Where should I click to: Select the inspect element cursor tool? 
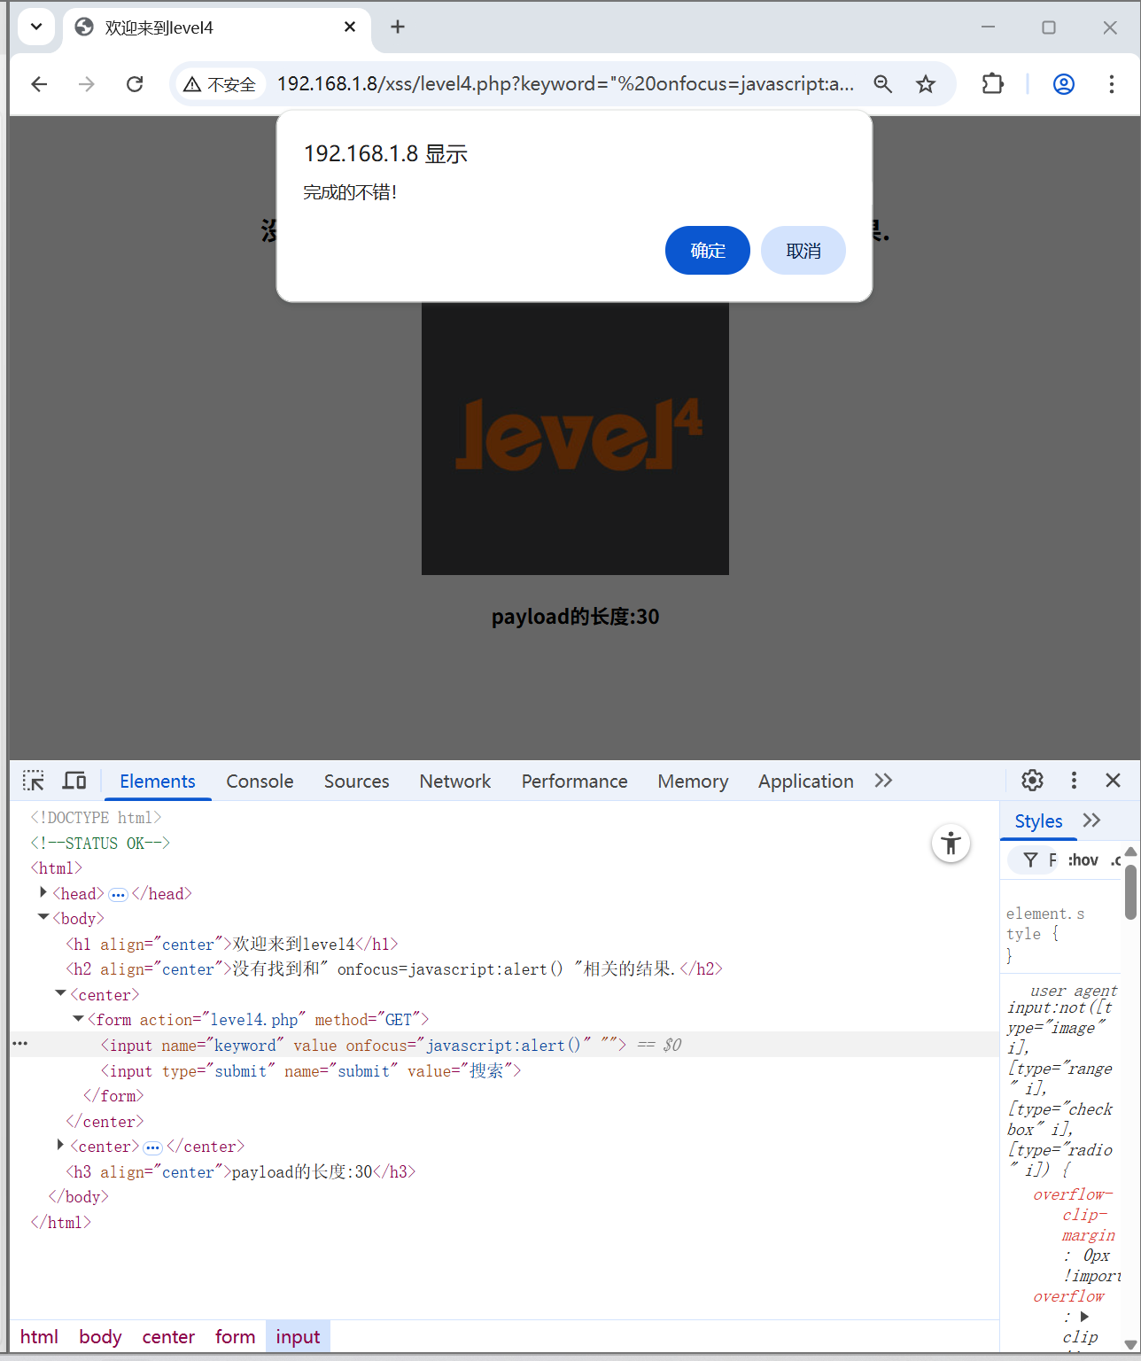click(x=33, y=781)
